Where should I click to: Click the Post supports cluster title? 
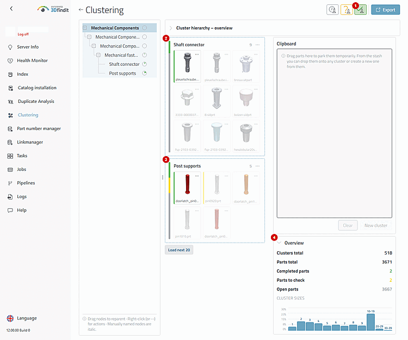point(187,166)
